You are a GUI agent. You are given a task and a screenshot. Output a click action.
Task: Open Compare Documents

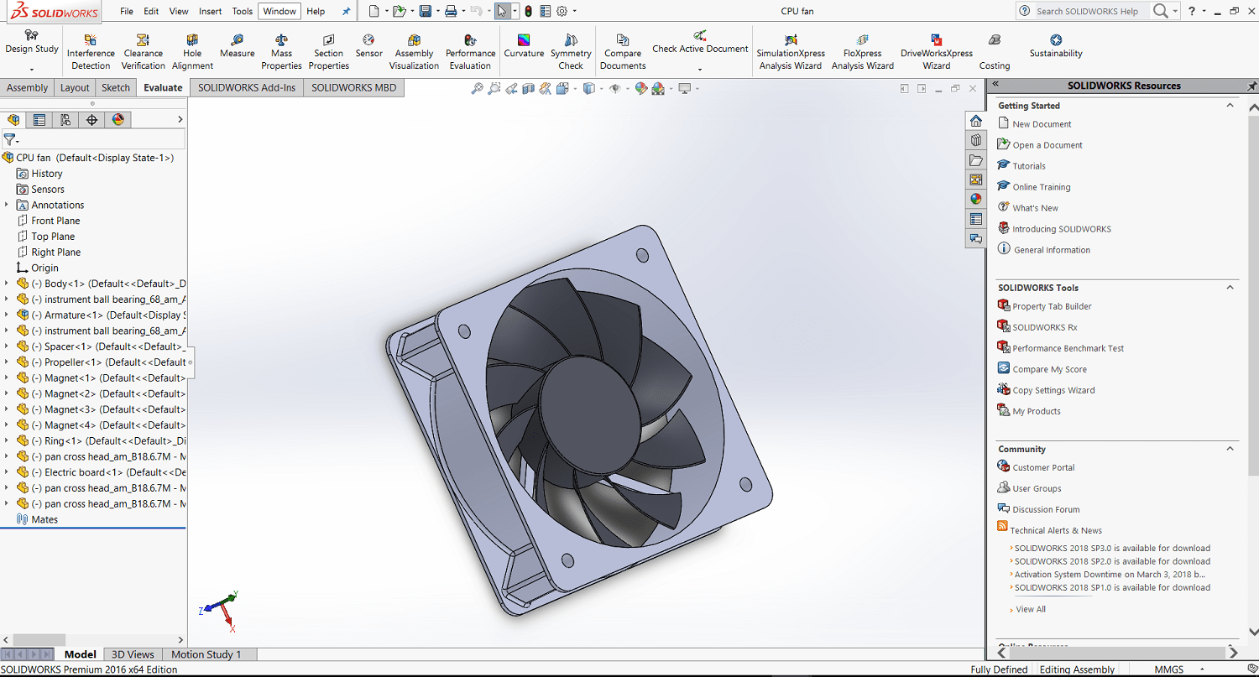[623, 52]
